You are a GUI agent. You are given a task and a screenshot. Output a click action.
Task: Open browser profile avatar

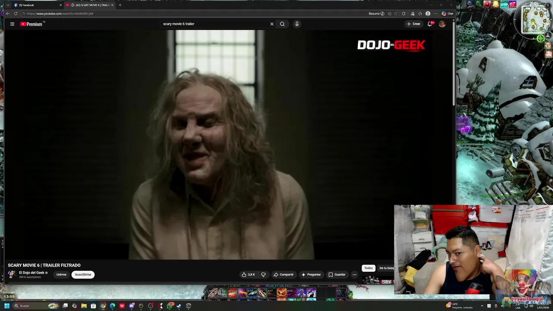pyautogui.click(x=428, y=13)
